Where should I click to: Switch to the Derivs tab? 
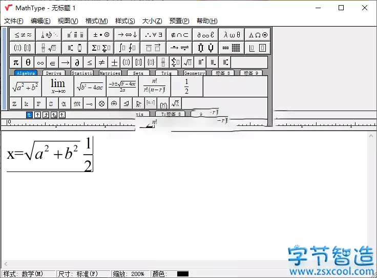pos(54,73)
